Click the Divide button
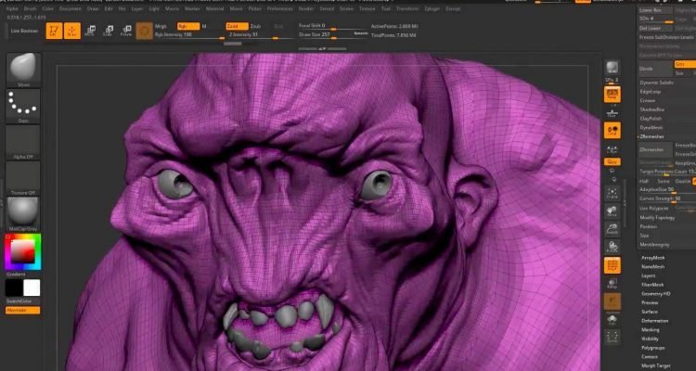 [655, 69]
